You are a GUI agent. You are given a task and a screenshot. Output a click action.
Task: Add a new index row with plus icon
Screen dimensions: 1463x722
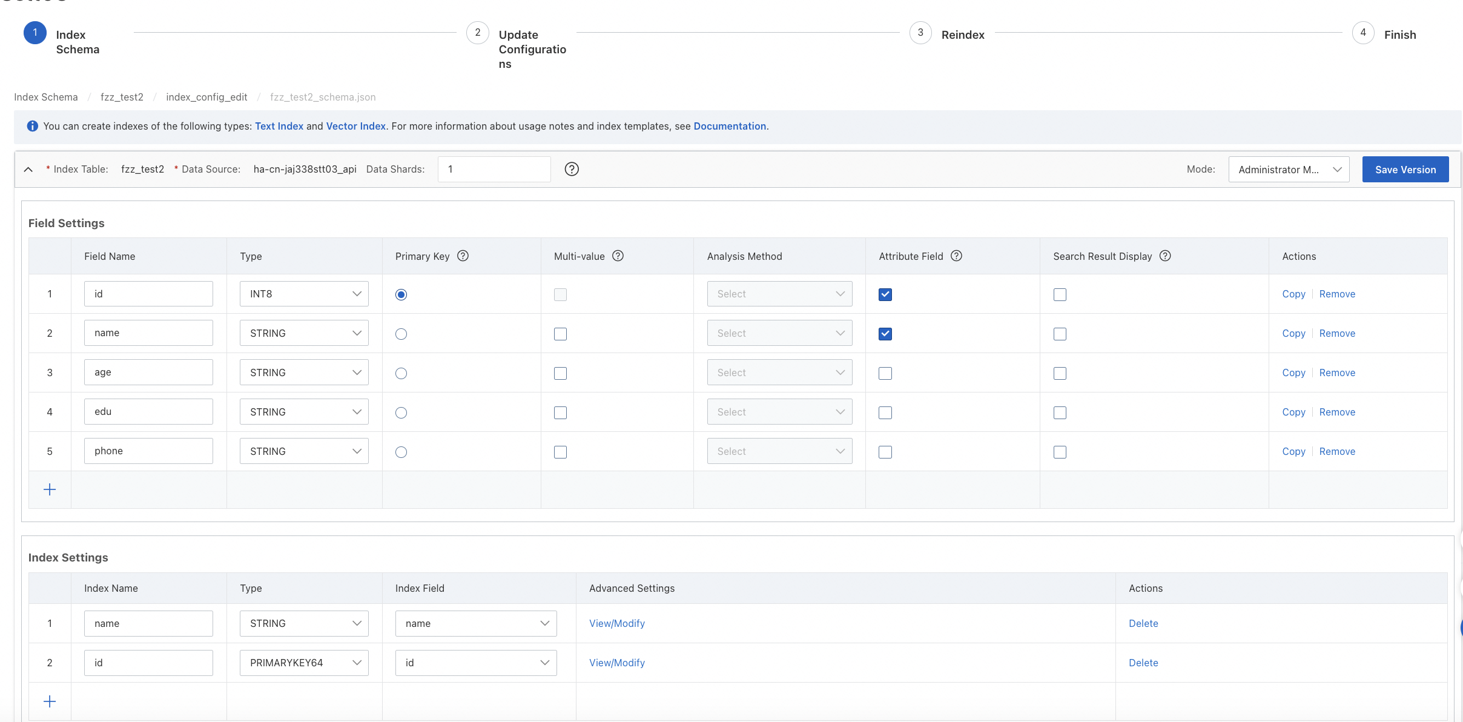(x=50, y=701)
